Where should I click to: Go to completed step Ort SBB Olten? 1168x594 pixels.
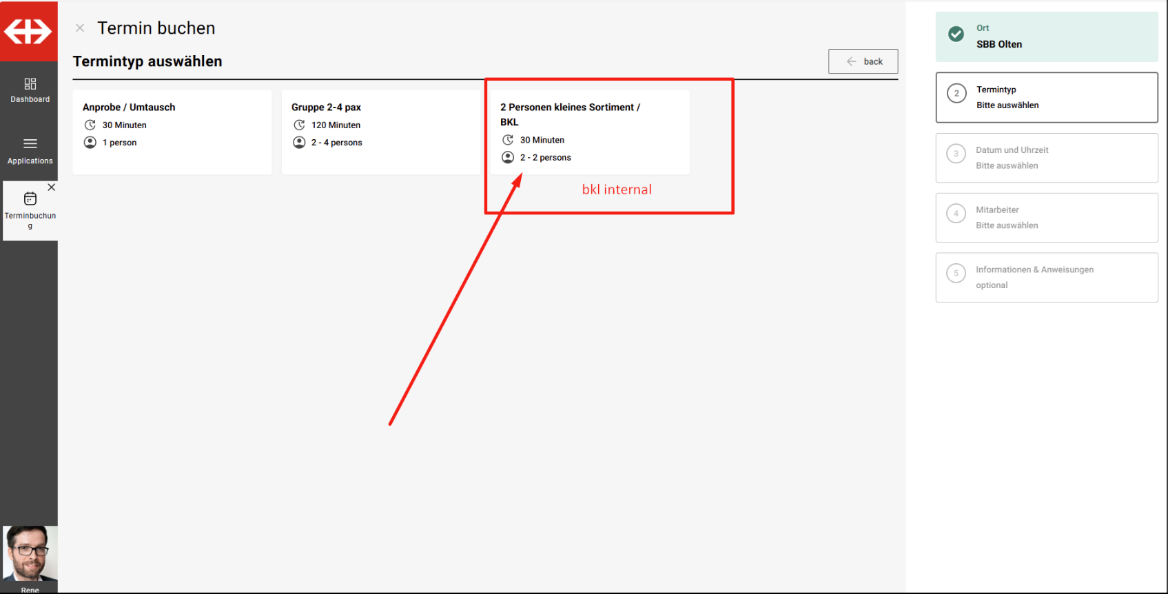(x=1046, y=37)
